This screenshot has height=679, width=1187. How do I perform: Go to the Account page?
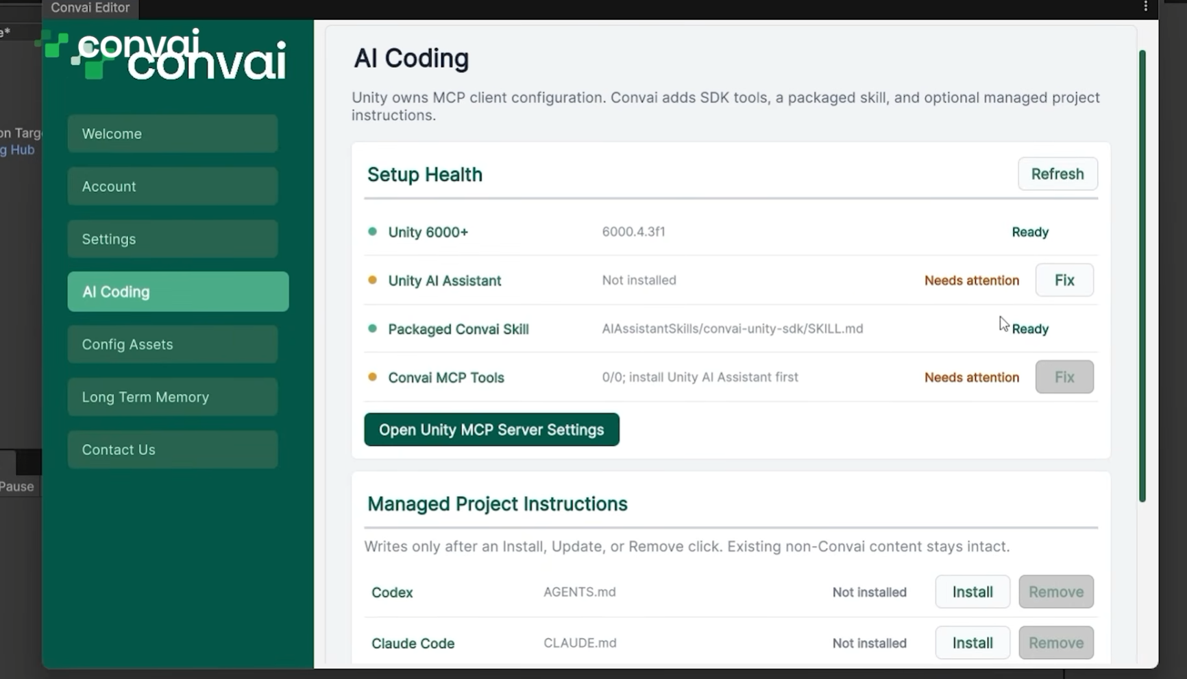173,187
